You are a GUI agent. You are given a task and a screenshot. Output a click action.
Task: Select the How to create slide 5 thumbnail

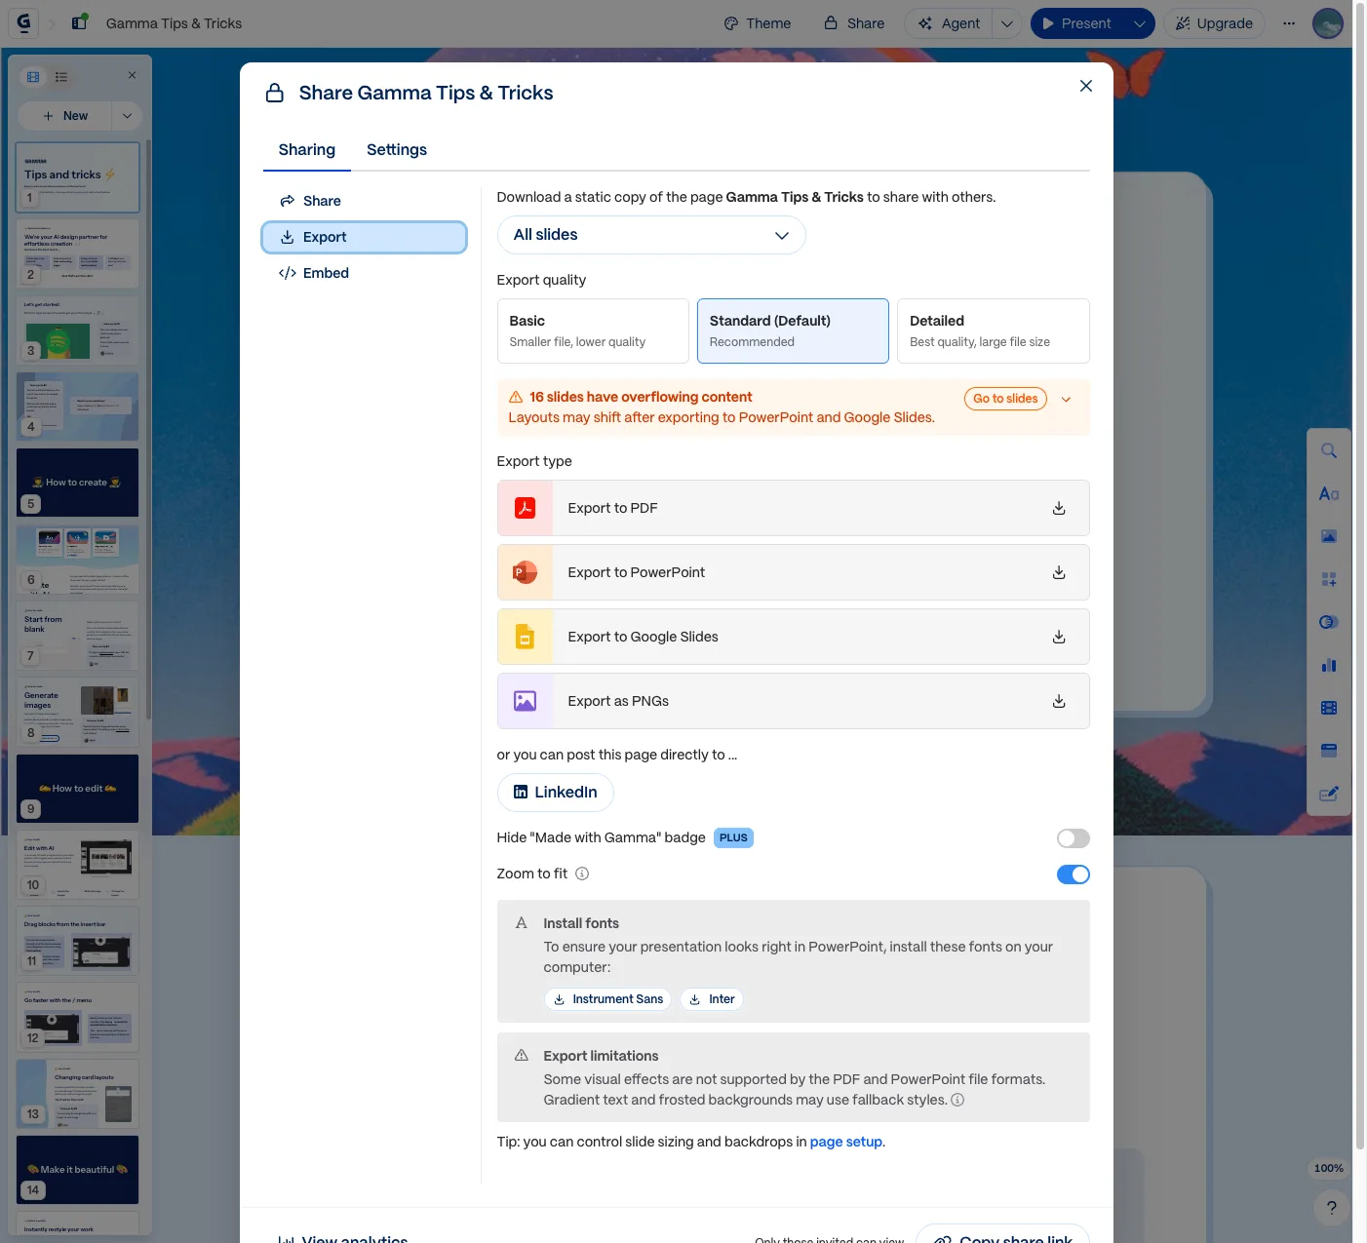click(x=77, y=483)
